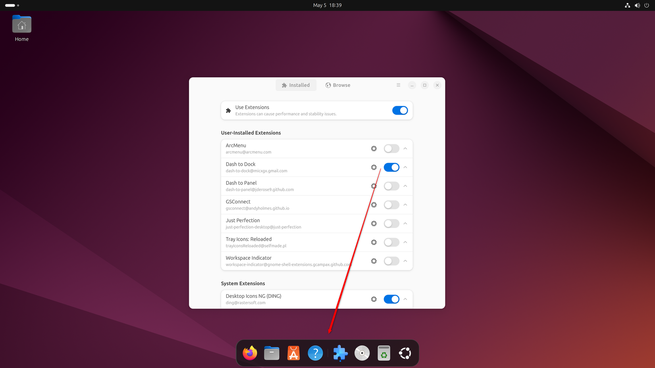Open the app's main menu button
Screen dimensions: 655x368
[x=398, y=85]
